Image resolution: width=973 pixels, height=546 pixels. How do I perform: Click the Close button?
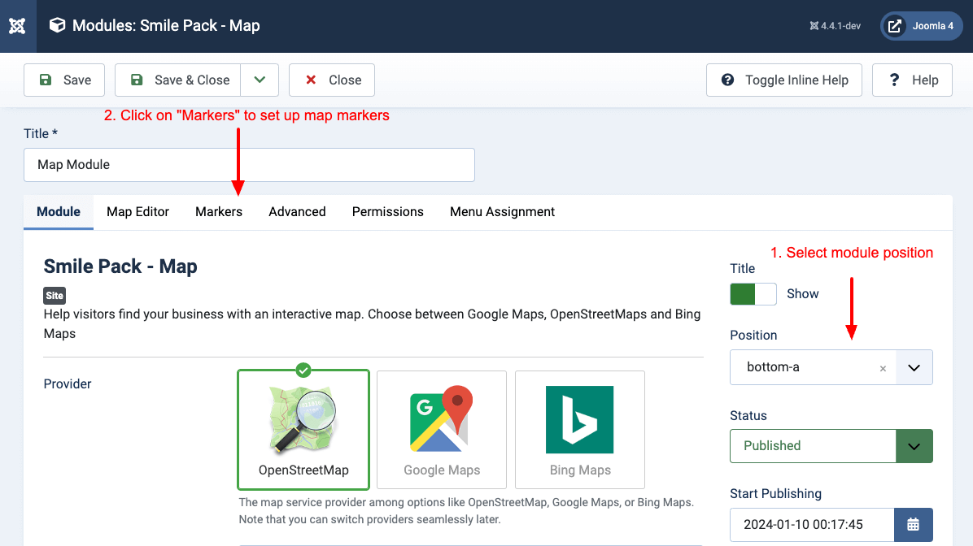tap(332, 80)
